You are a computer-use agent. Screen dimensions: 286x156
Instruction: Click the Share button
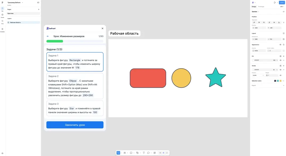point(282,3)
